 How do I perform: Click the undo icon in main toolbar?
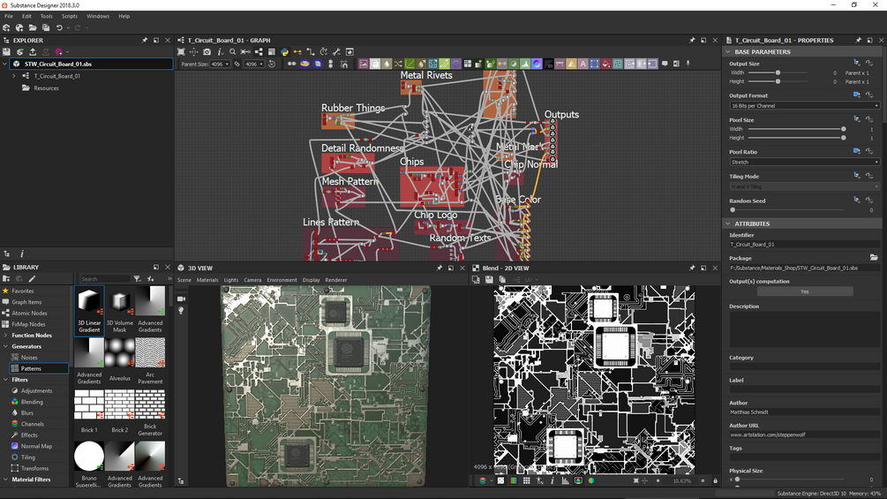59,27
